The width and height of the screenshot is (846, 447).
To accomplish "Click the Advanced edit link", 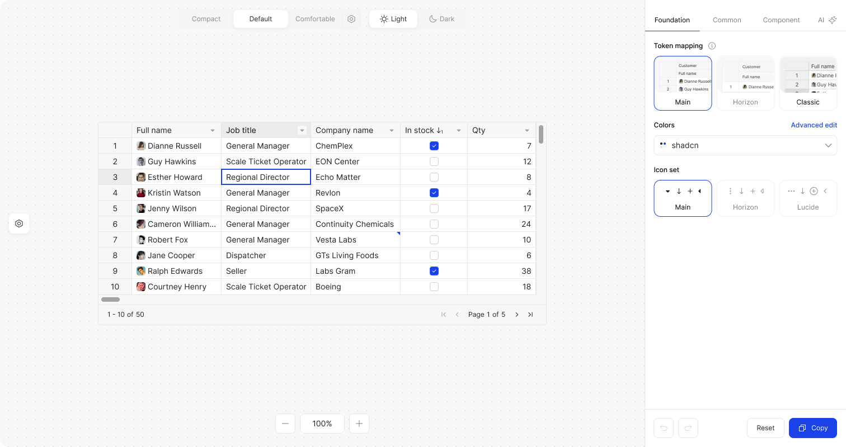I will tap(814, 125).
